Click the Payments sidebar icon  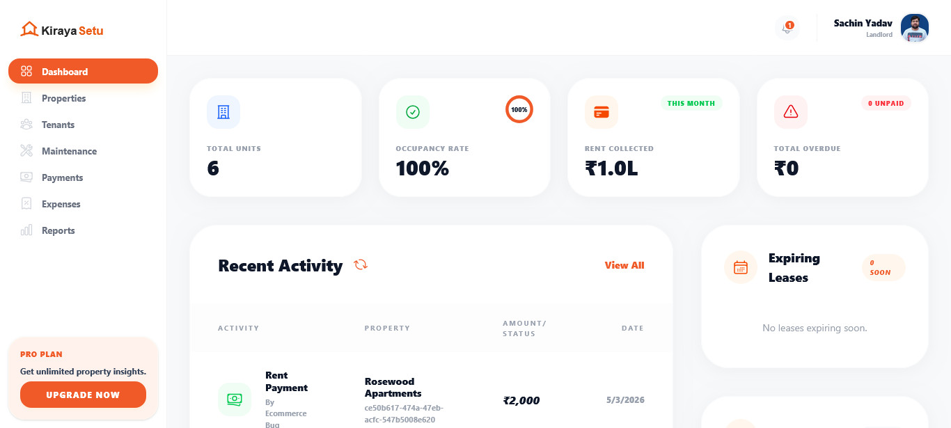26,177
